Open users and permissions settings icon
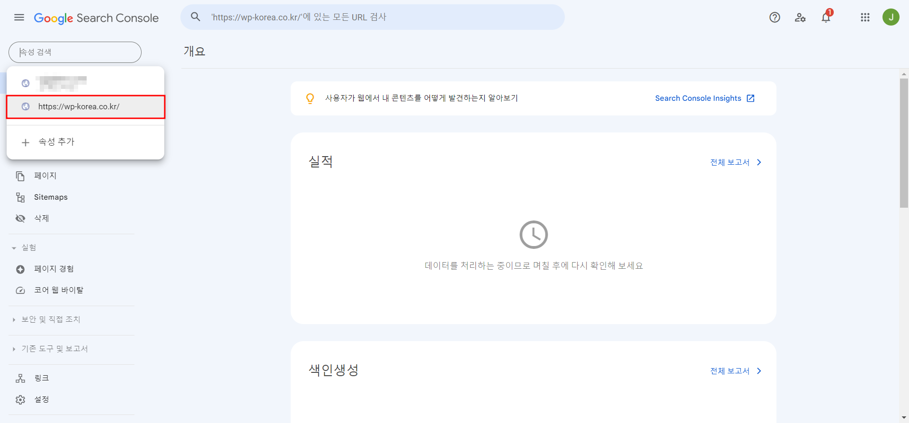Viewport: 909px width, 423px height. coord(800,18)
